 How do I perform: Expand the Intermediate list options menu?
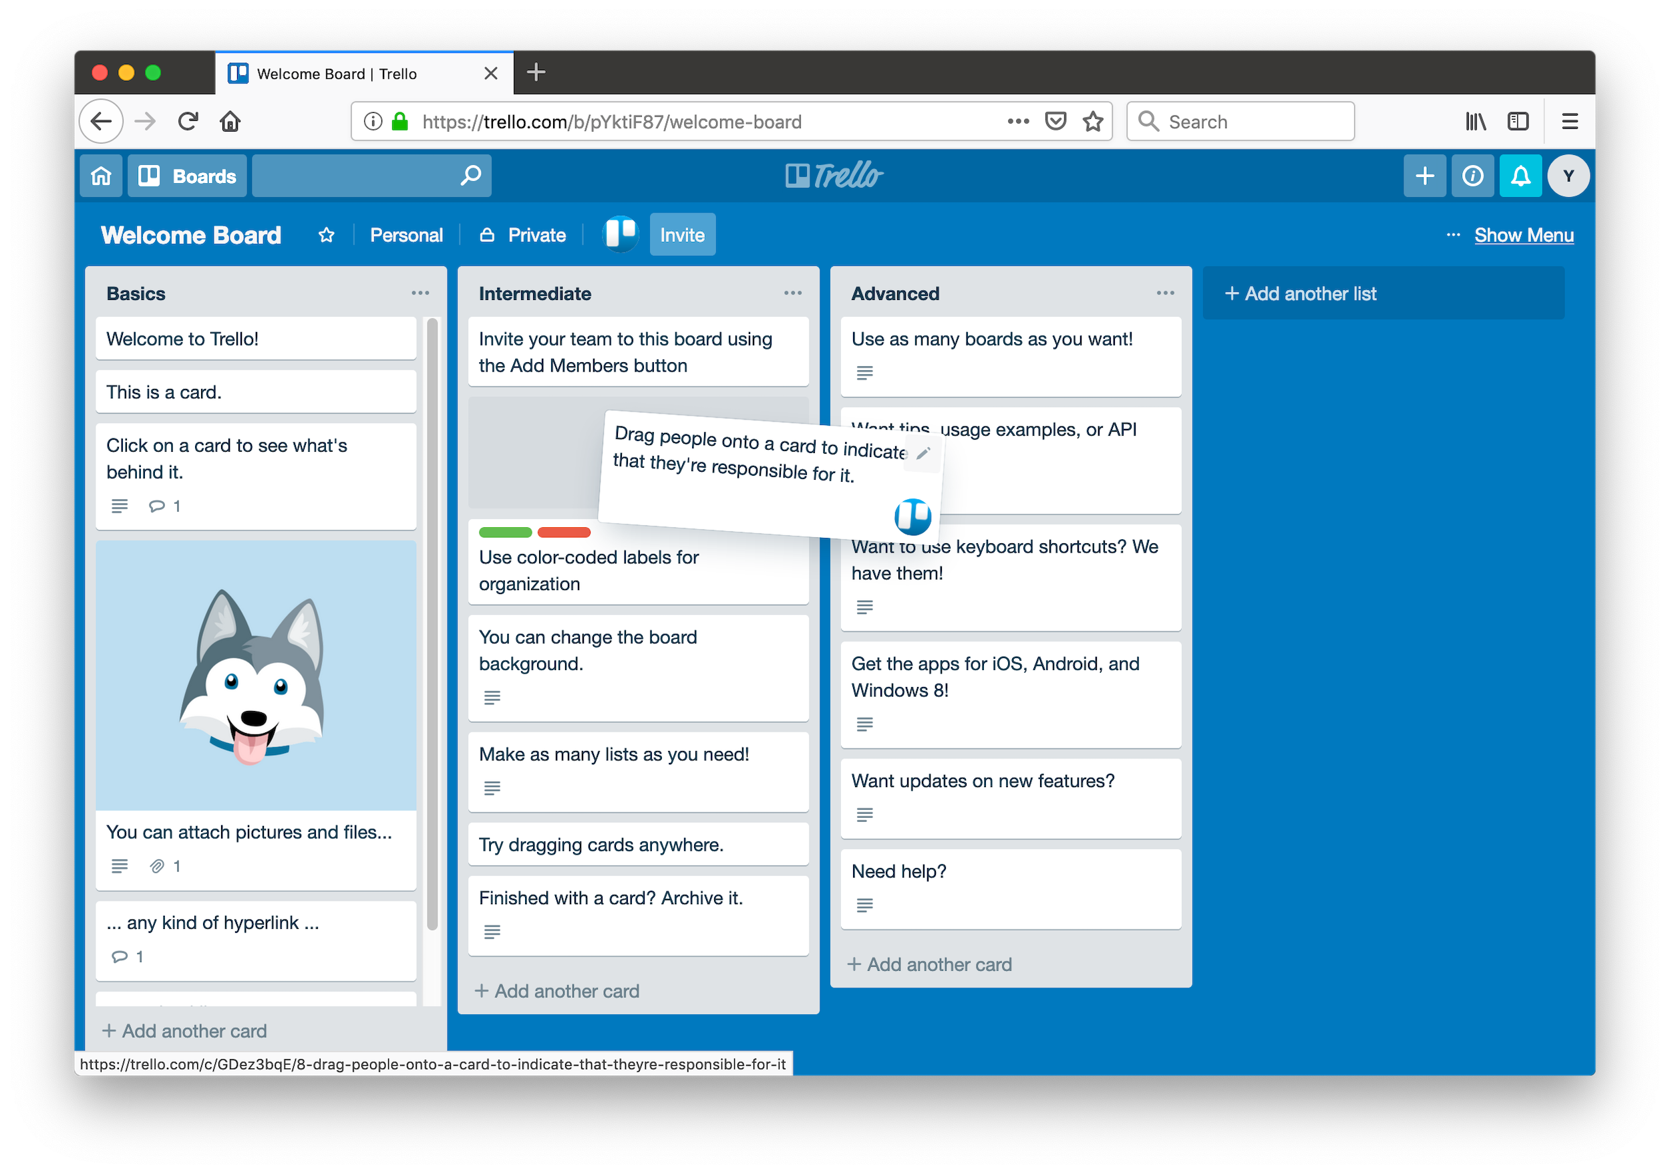click(x=792, y=292)
